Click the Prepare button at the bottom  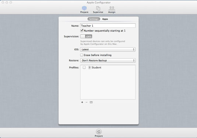pos(99,133)
